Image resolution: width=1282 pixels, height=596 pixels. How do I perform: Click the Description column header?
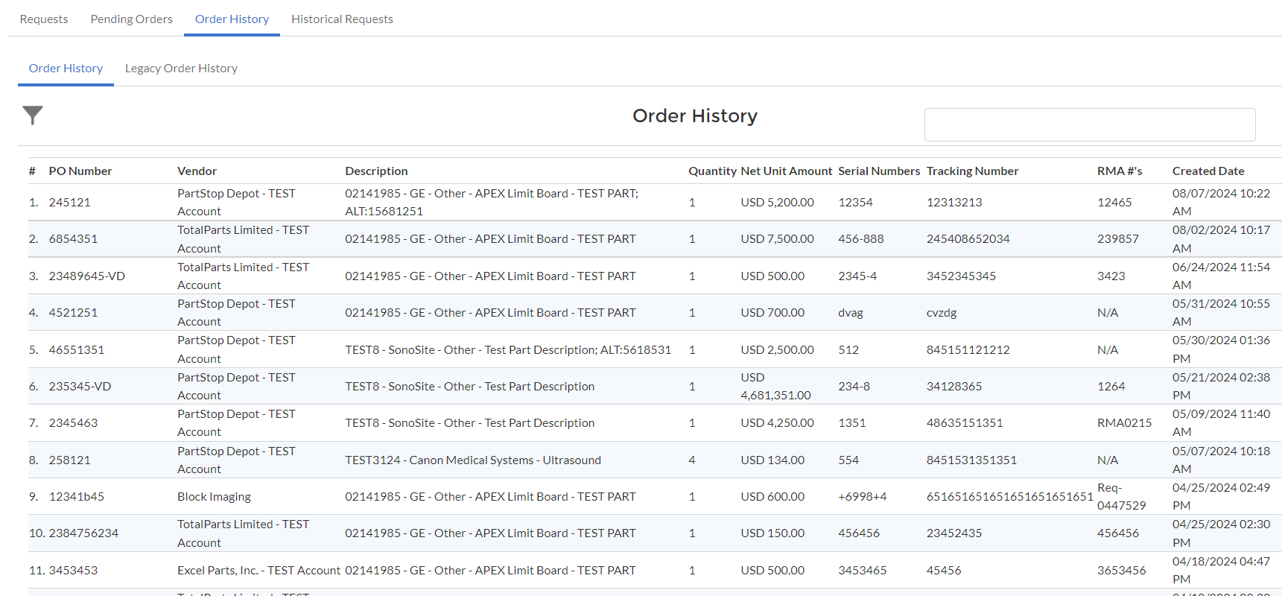(x=376, y=171)
